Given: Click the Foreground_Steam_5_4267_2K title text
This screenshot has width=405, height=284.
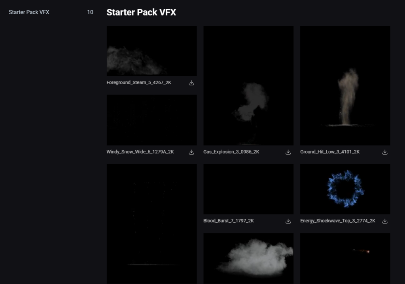Looking at the screenshot, I should click(x=139, y=83).
